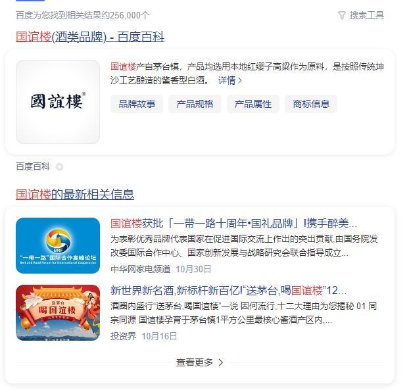Expand 查看更多 to see more news
The image size is (409, 390).
(x=200, y=362)
